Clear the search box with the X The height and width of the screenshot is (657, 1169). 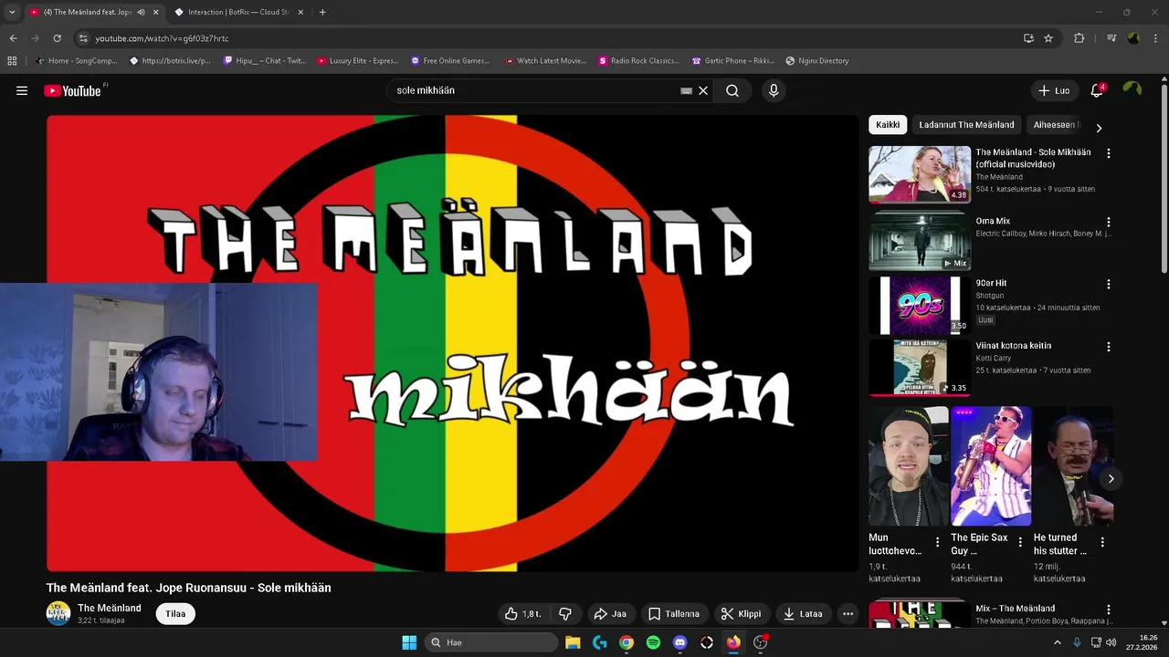click(703, 90)
